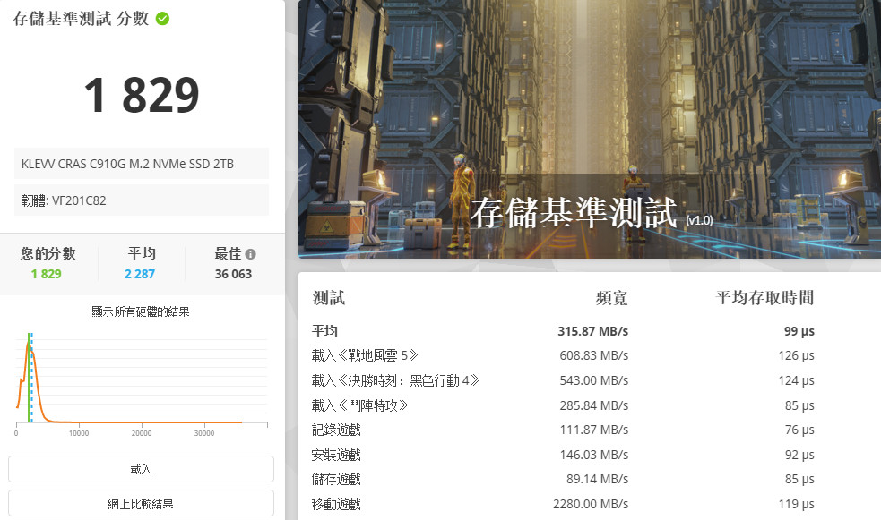Viewport: 881px width, 520px height.
Task: Click the 顯示所有硬體的結果 chart title
Action: [141, 312]
